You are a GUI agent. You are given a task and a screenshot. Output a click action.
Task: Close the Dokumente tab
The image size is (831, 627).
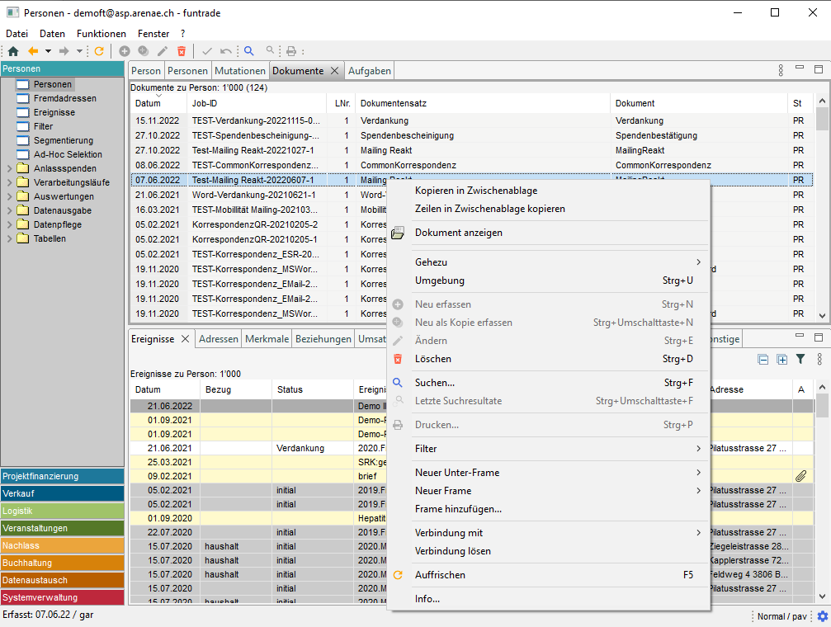point(334,71)
